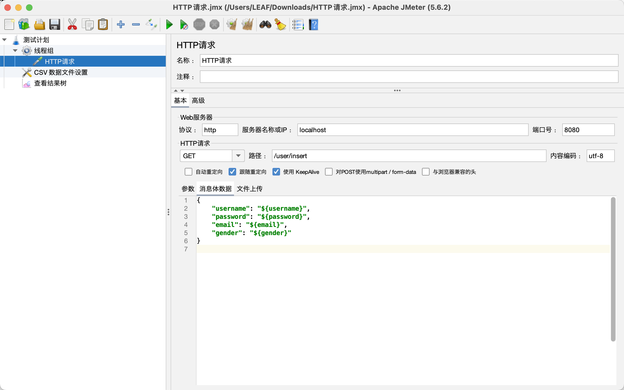The height and width of the screenshot is (390, 624).
Task: Click the 协议 http field
Action: pos(220,130)
